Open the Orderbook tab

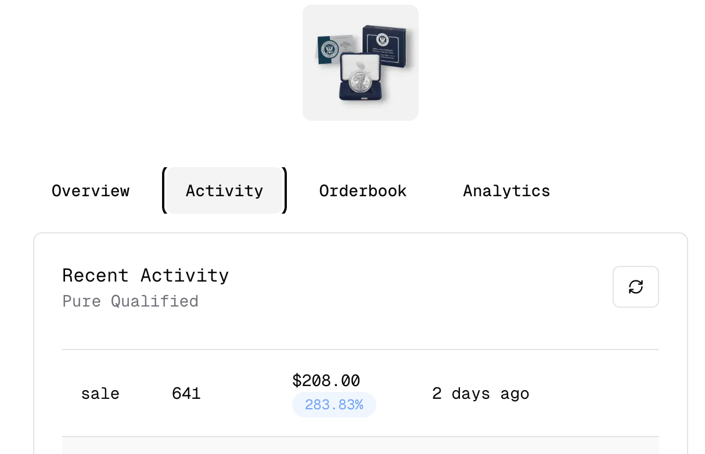coord(363,190)
